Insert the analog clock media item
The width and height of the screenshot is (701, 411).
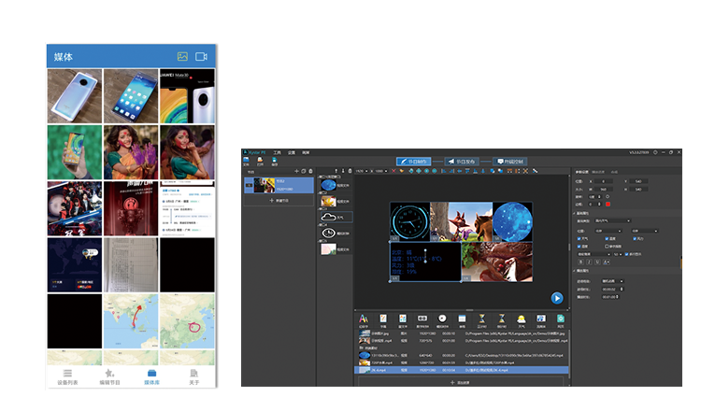click(x=441, y=320)
